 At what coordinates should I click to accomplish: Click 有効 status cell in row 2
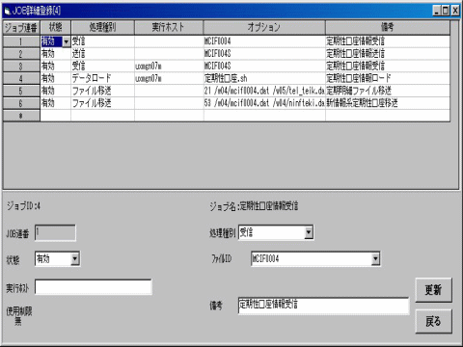click(x=55, y=54)
